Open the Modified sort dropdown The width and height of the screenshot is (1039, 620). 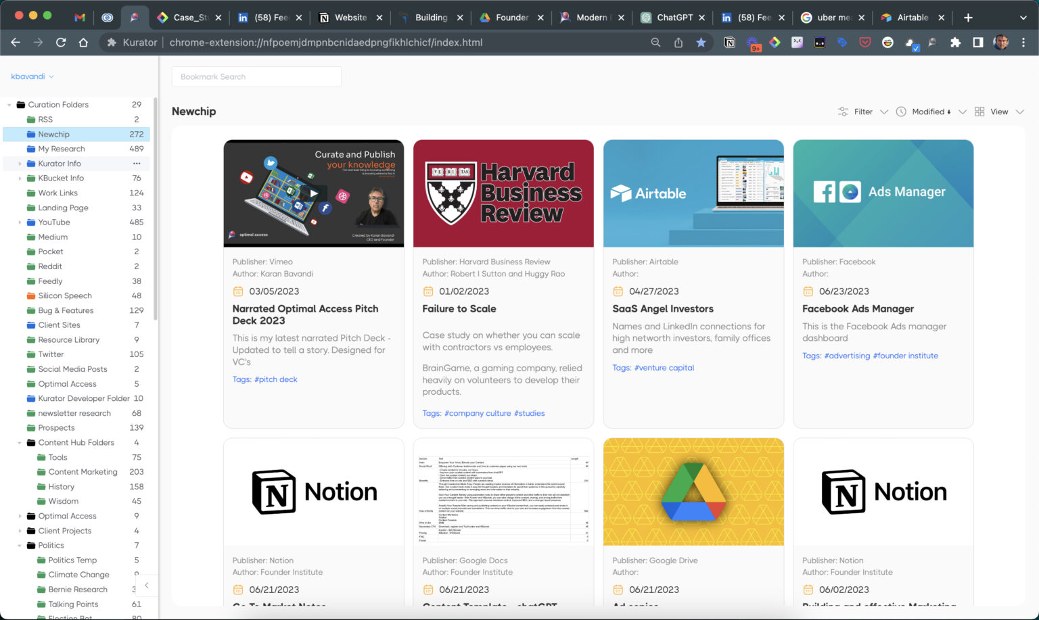point(931,112)
